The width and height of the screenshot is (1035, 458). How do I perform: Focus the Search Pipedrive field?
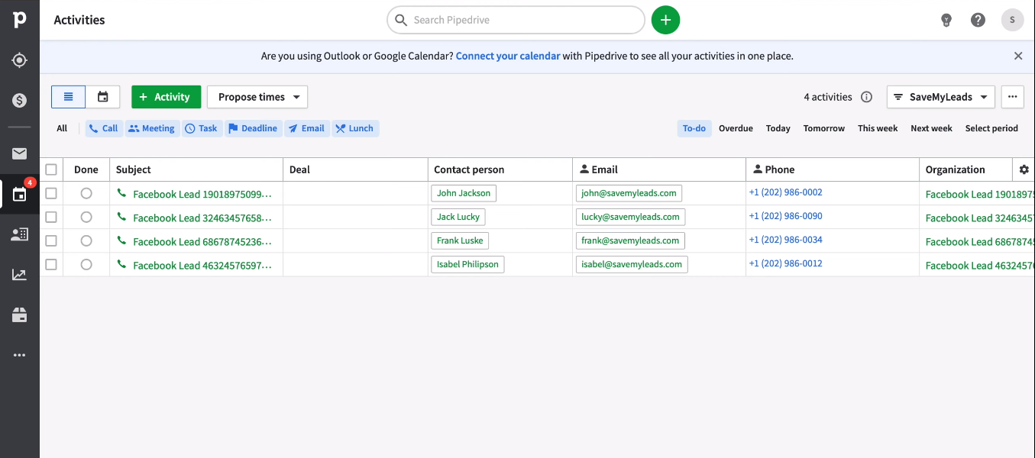click(516, 20)
